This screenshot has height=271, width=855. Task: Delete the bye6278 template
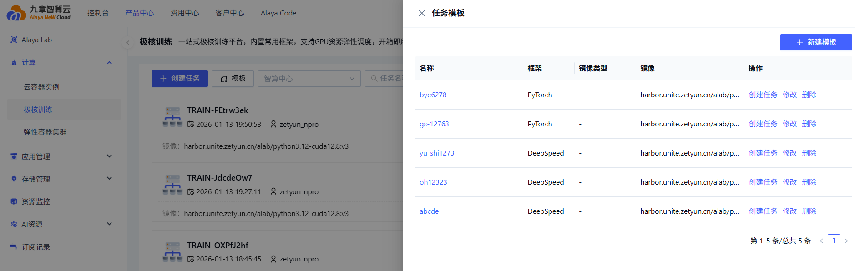pos(809,95)
